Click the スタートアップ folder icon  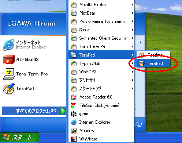coord(74,89)
